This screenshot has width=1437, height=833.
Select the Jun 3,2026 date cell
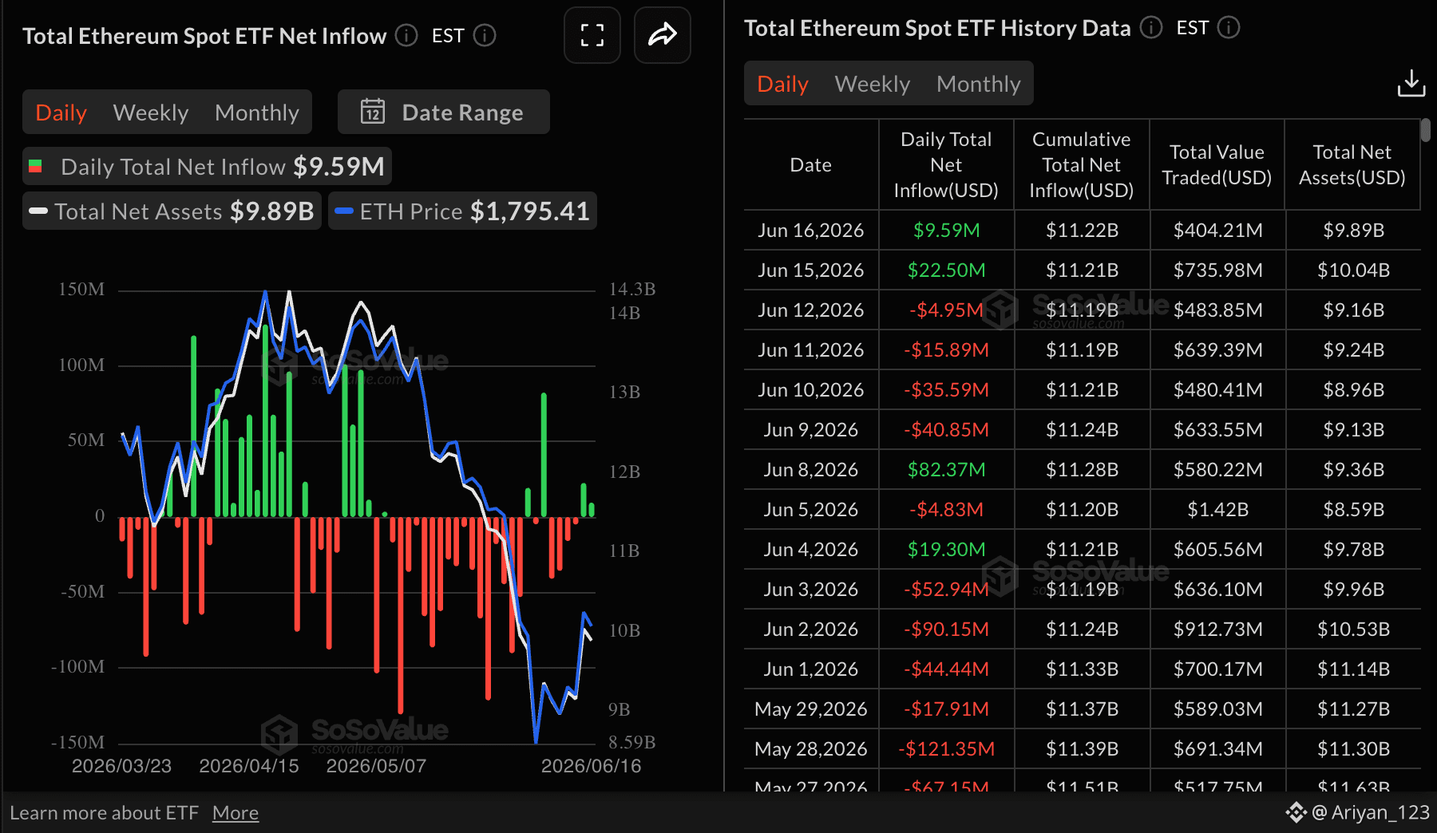coord(811,589)
